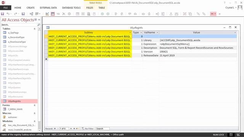Collapse the Tables group
The width and height of the screenshot is (244, 137).
tap(35, 29)
